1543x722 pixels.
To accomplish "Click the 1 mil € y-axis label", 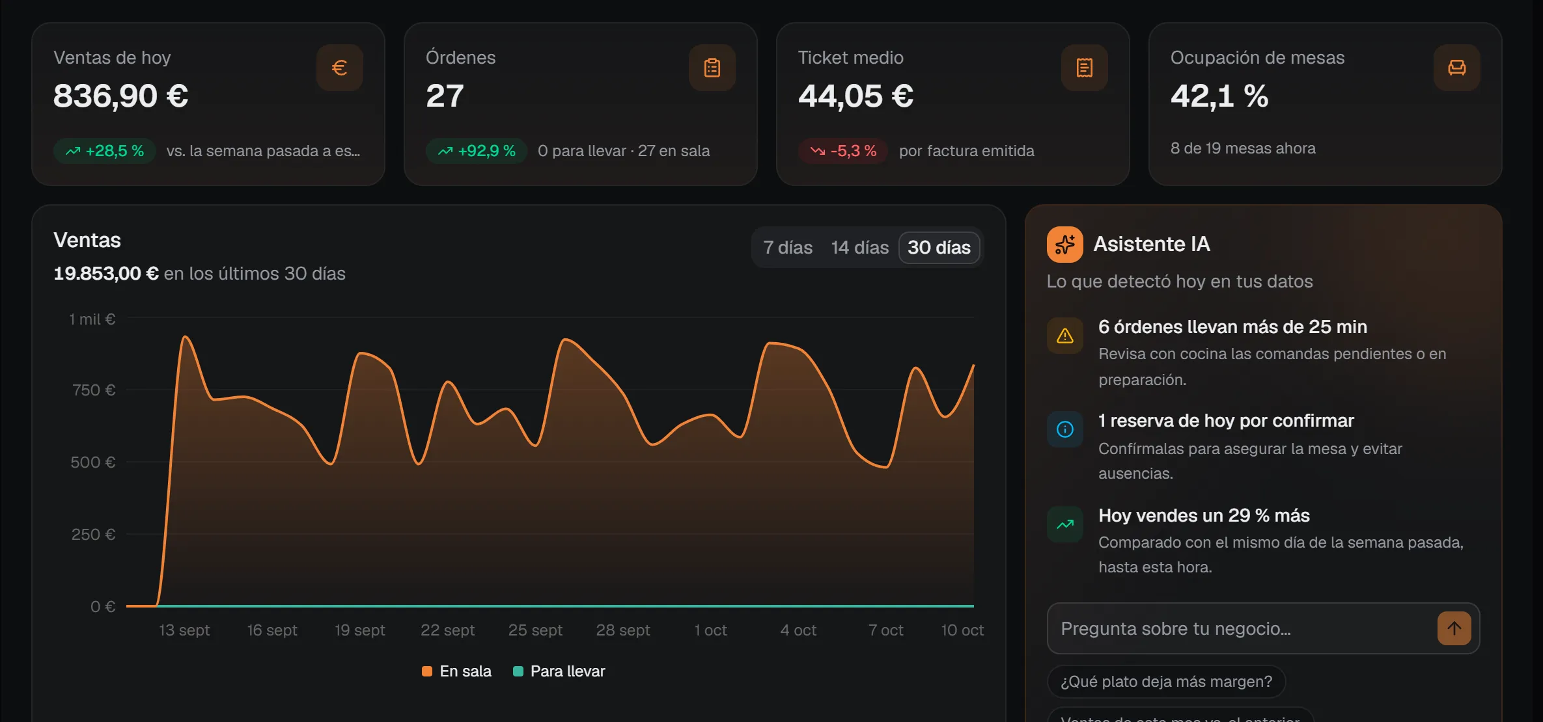I will pos(92,319).
